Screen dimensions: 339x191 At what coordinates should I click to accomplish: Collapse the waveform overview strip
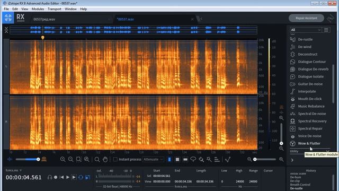[x=6, y=30]
